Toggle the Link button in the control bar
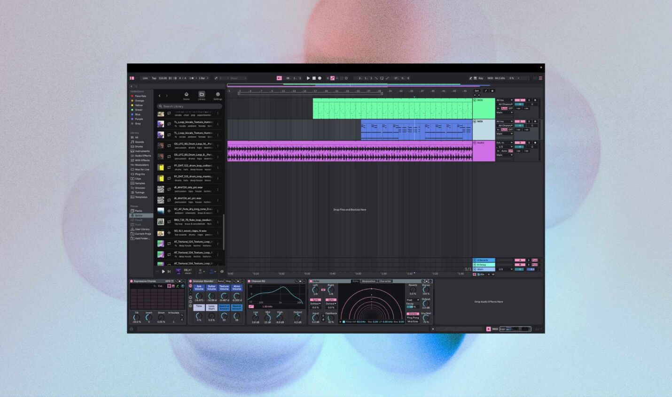The width and height of the screenshot is (672, 397). (145, 78)
